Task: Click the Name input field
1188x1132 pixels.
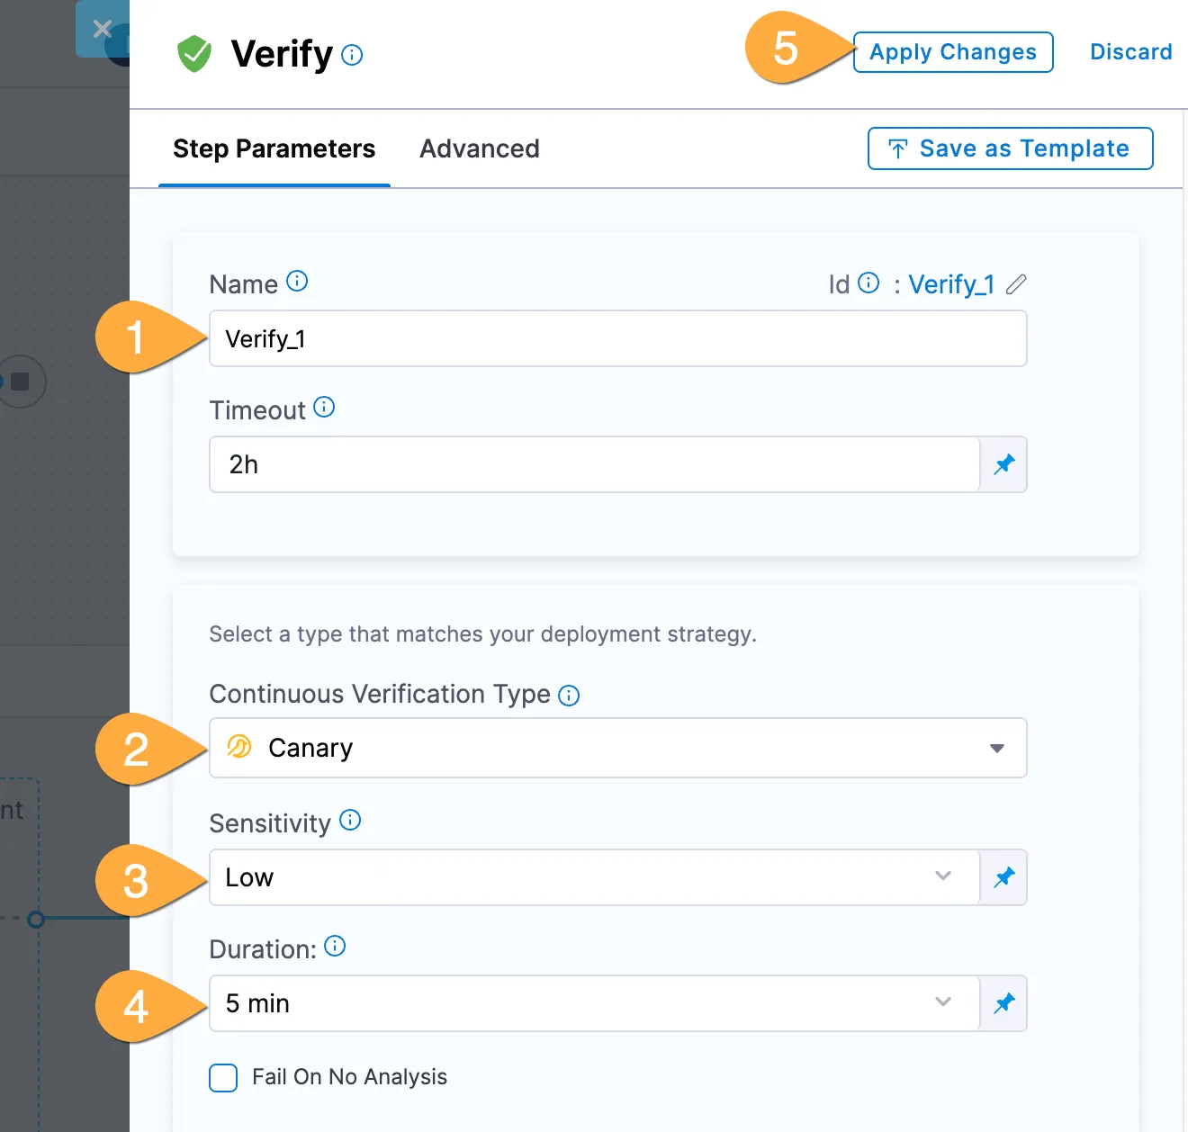Action: click(617, 339)
